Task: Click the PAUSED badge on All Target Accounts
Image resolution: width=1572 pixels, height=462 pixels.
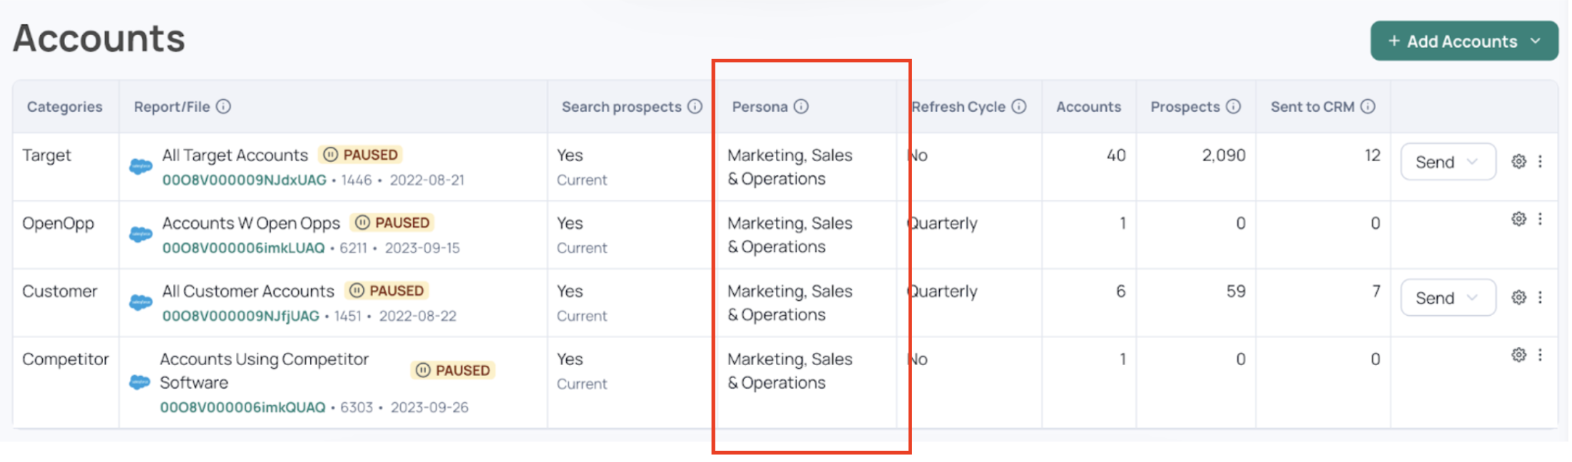Action: click(x=361, y=155)
